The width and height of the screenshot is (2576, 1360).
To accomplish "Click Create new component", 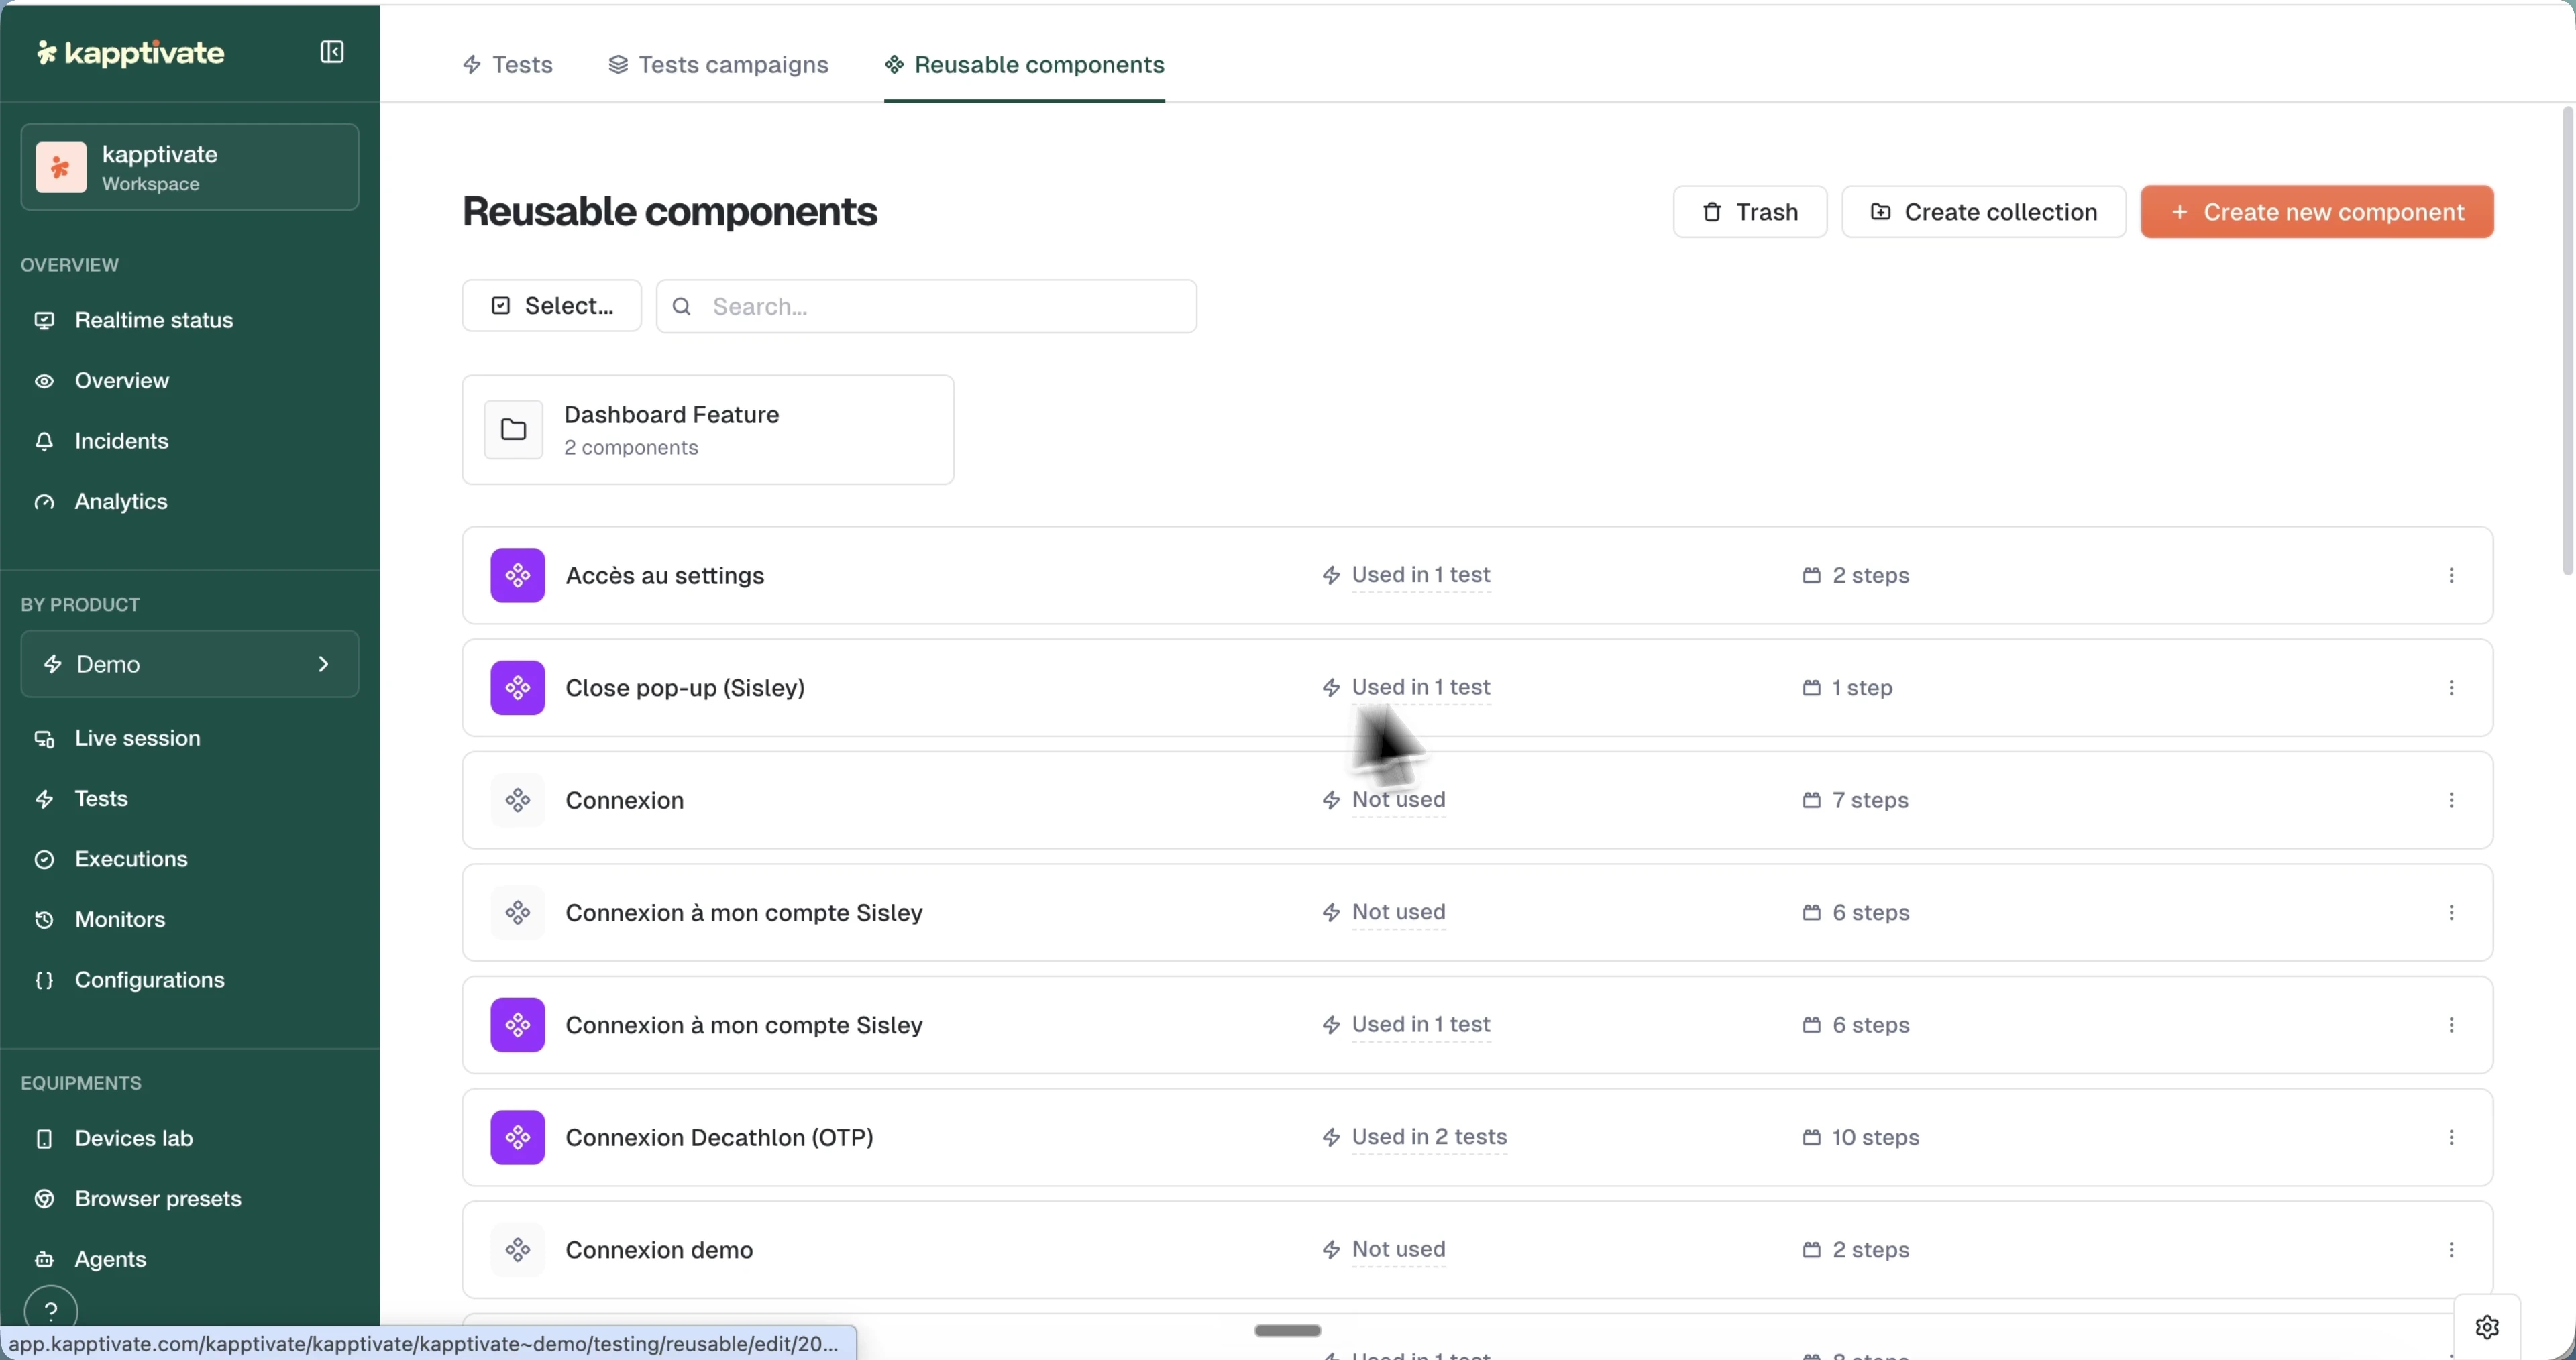I will 2316,212.
